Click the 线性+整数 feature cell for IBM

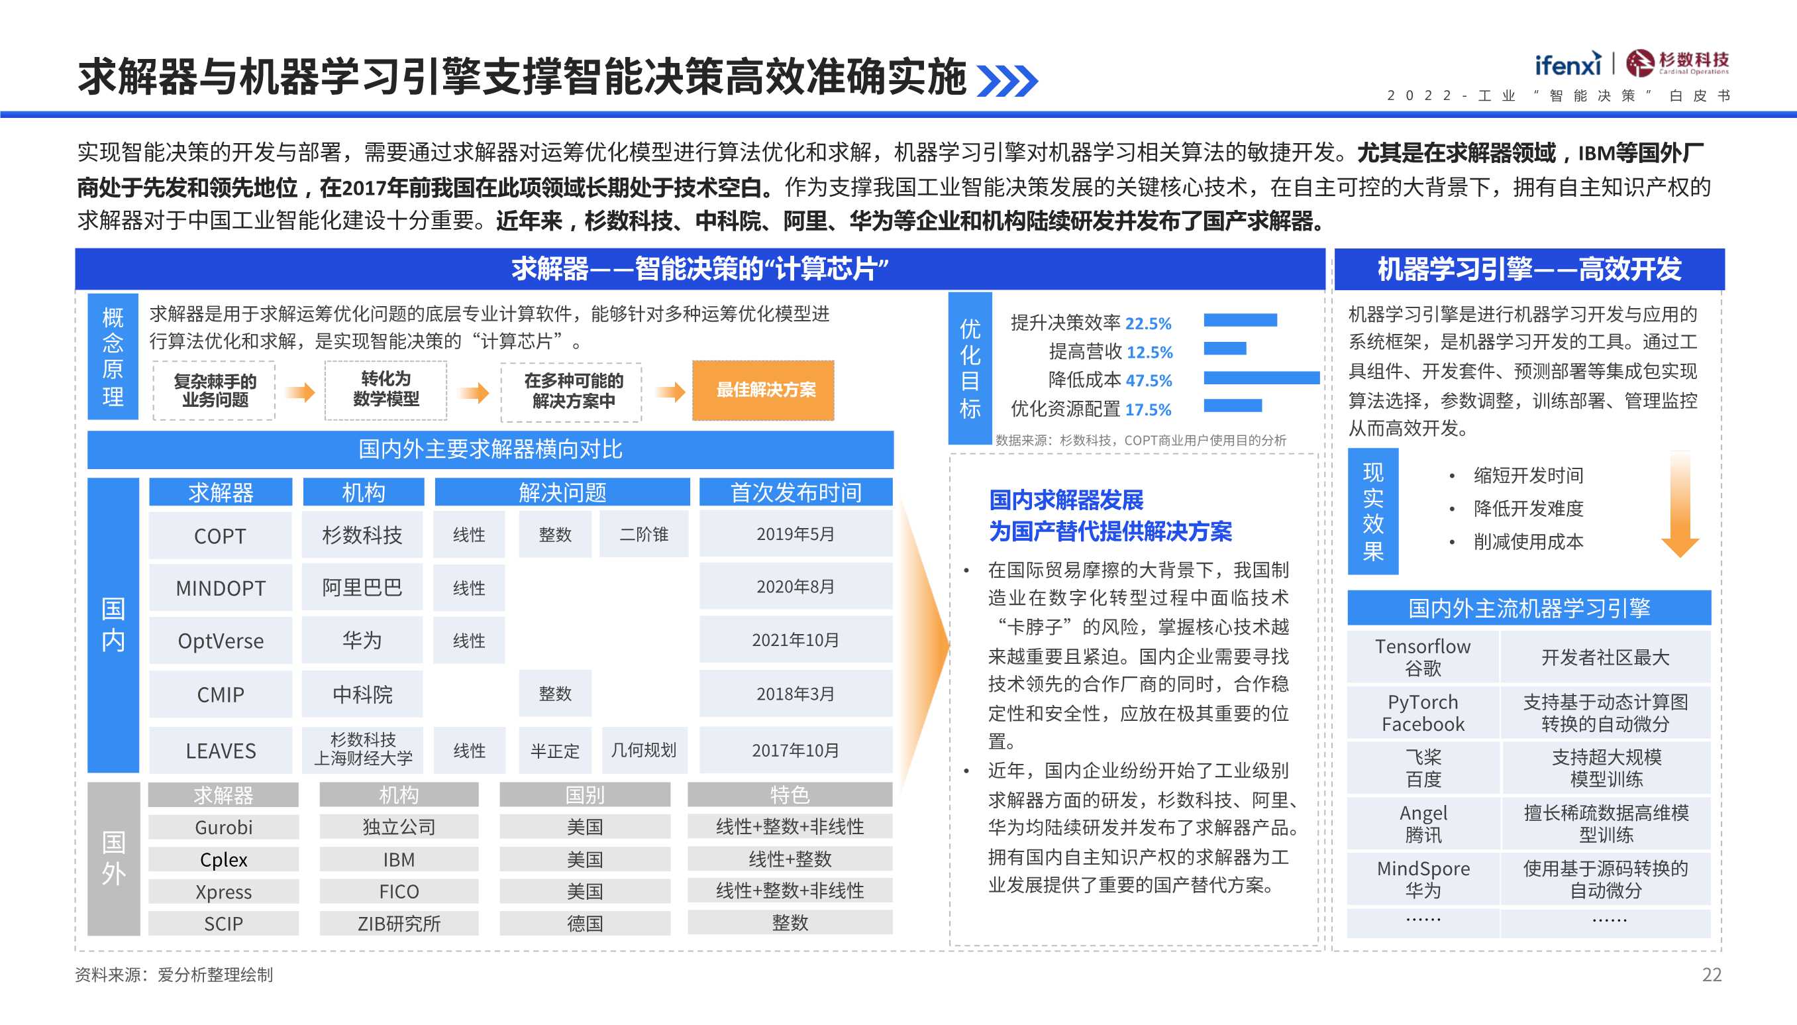pyautogui.click(x=790, y=859)
